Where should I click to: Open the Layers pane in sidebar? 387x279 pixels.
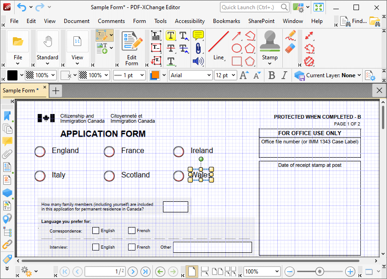tap(7, 193)
